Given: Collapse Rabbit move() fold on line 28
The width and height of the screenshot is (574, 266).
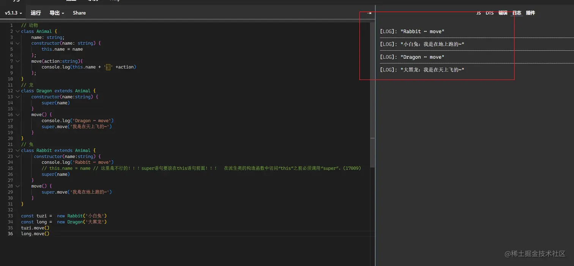Looking at the screenshot, I should coord(17,186).
